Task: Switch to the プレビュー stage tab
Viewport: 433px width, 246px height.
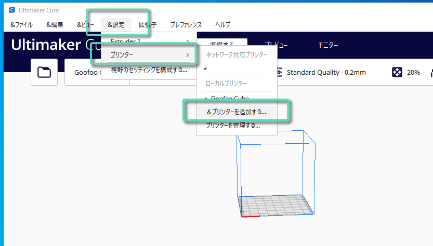Action: 276,45
